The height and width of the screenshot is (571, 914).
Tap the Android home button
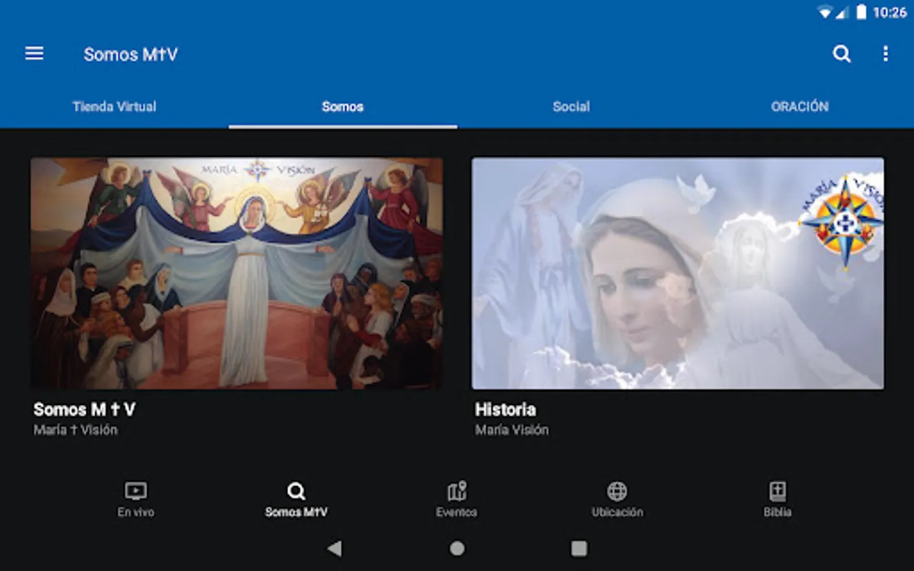[x=457, y=548]
